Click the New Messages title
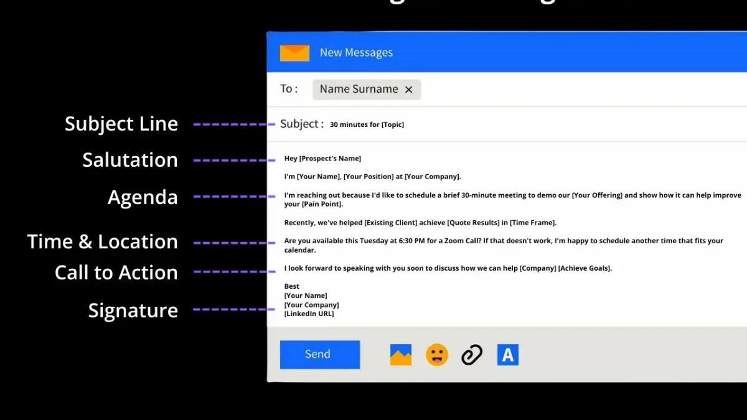 point(356,53)
